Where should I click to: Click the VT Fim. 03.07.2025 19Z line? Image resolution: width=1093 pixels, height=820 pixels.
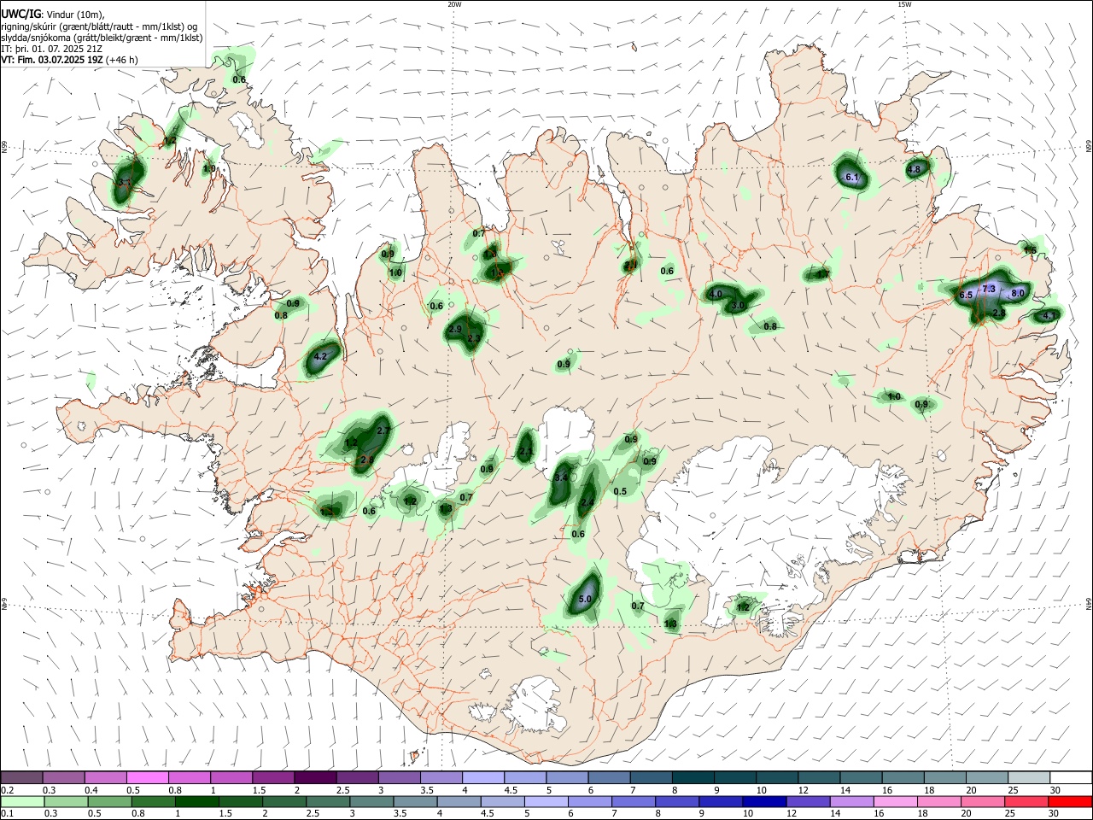(x=69, y=60)
